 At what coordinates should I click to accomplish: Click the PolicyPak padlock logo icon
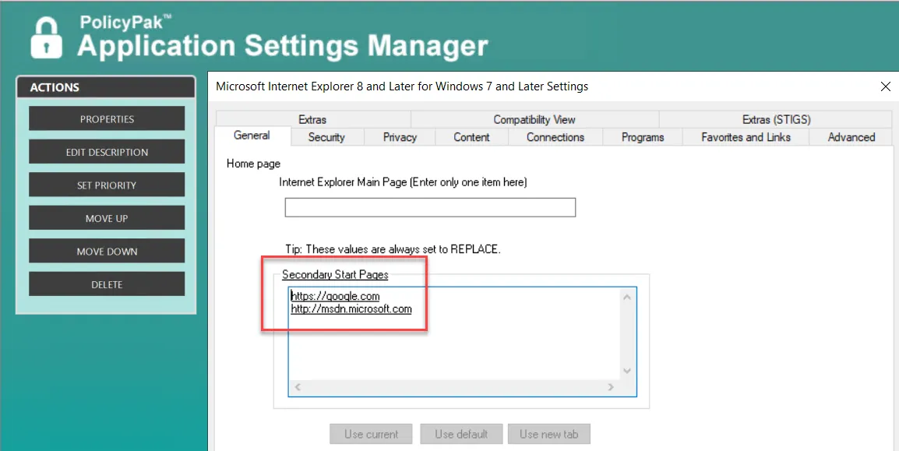[x=47, y=37]
